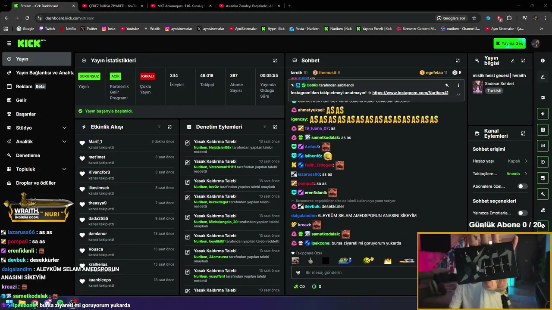Expand the Kanal Eylemleri panel to fullscreen
Image resolution: width=552 pixels, height=310 pixels.
point(523,133)
